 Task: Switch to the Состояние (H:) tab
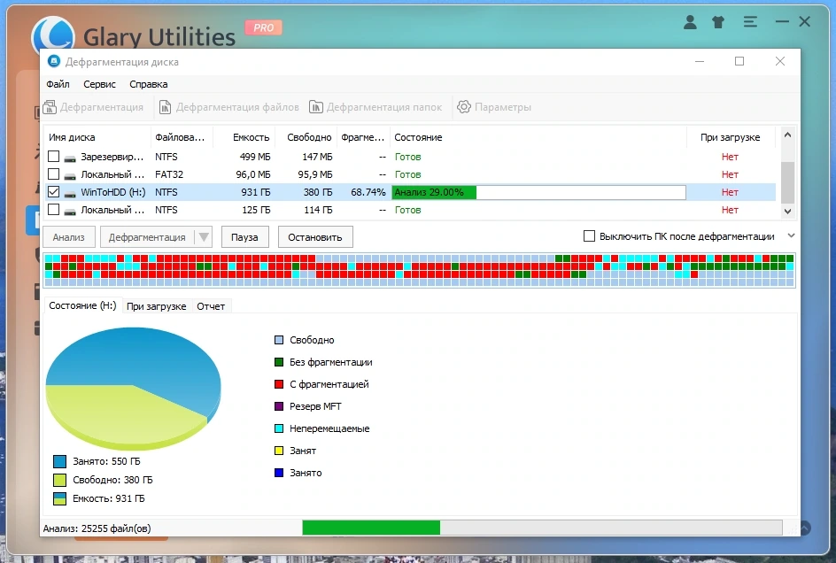tap(82, 305)
